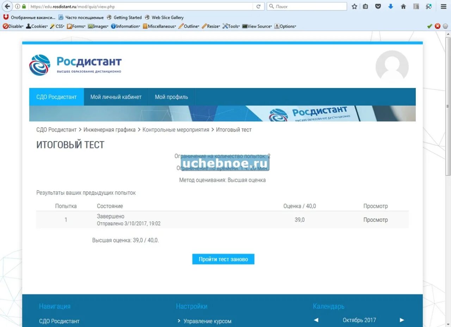Open the user profile avatar
The height and width of the screenshot is (327, 451).
392,67
